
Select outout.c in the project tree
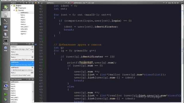(x=24, y=31)
